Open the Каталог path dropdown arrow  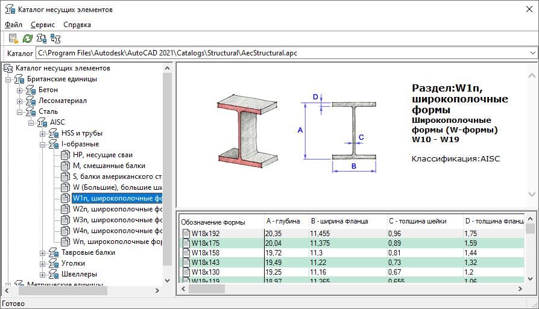(x=532, y=53)
